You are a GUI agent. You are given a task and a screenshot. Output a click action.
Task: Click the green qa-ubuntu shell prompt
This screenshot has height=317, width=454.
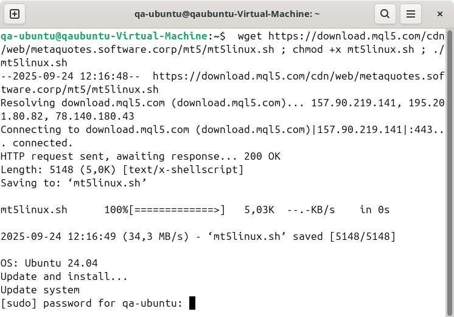(104, 36)
